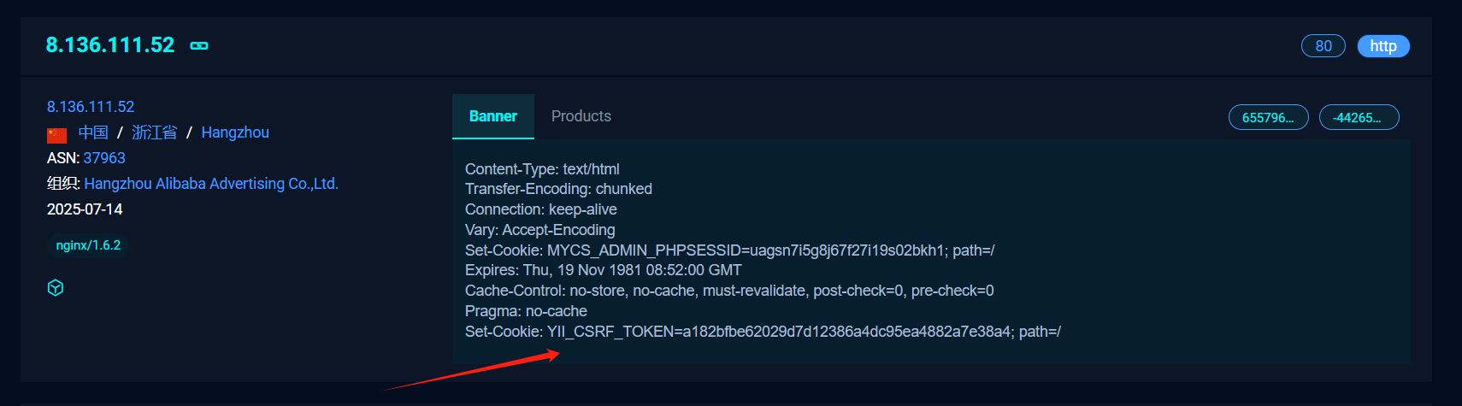Image resolution: width=1462 pixels, height=406 pixels.
Task: Open the small 8.136.111.52 IP link
Action: [91, 107]
